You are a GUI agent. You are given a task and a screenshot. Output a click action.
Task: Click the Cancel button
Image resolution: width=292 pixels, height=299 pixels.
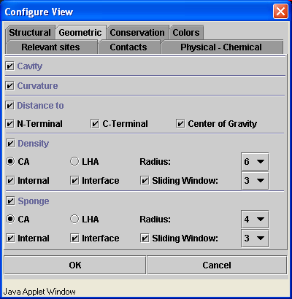tap(217, 265)
